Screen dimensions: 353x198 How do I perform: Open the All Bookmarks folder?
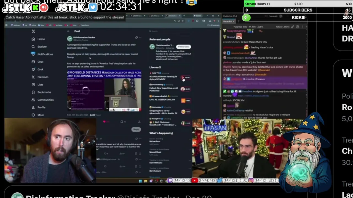point(214,25)
